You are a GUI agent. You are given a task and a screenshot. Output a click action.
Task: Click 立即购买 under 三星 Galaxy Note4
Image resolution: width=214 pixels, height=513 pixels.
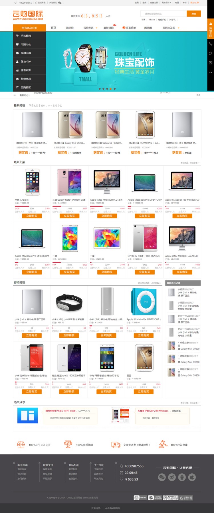(69, 216)
